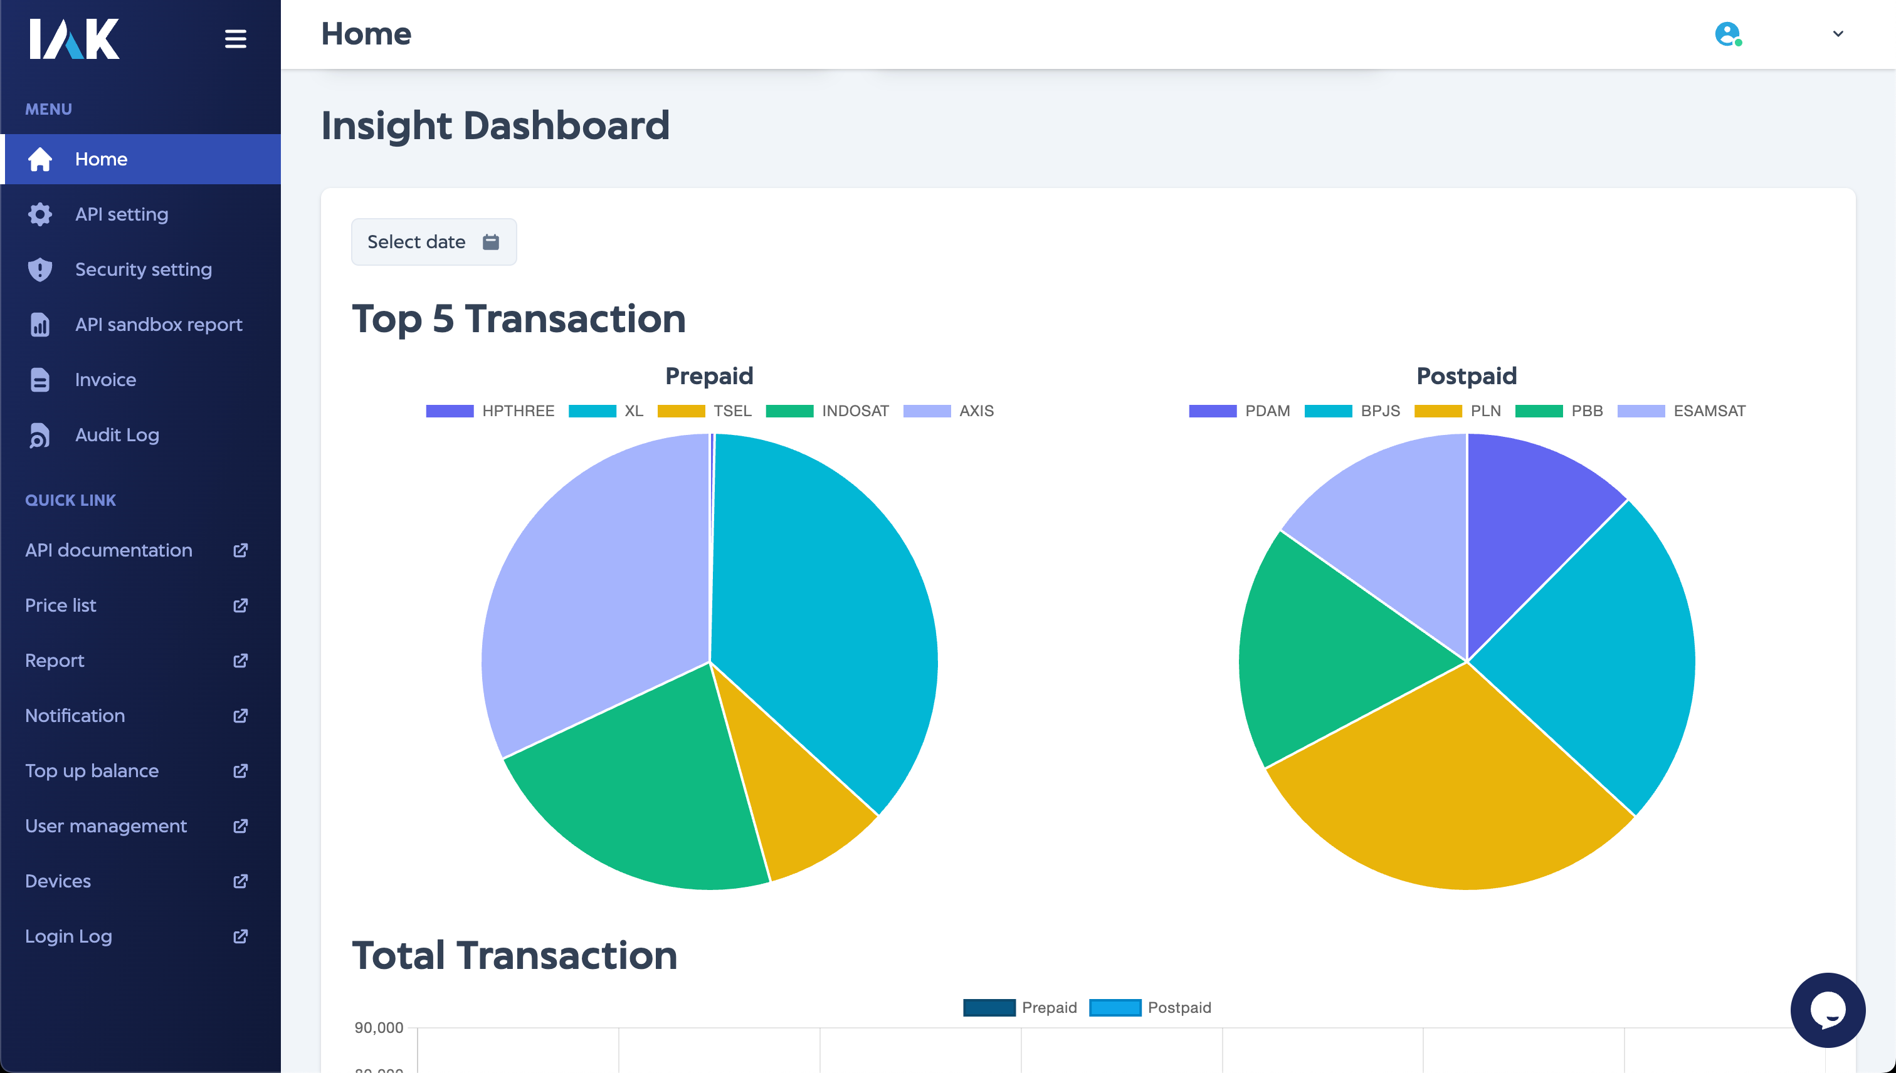Open the Invoice menu item

[x=141, y=380]
